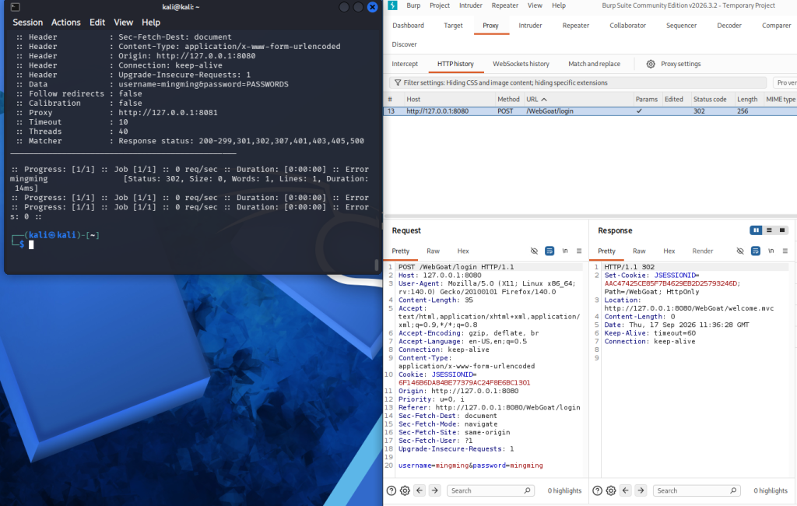Open Response search settings gear icon
This screenshot has height=506, width=797.
click(x=611, y=490)
